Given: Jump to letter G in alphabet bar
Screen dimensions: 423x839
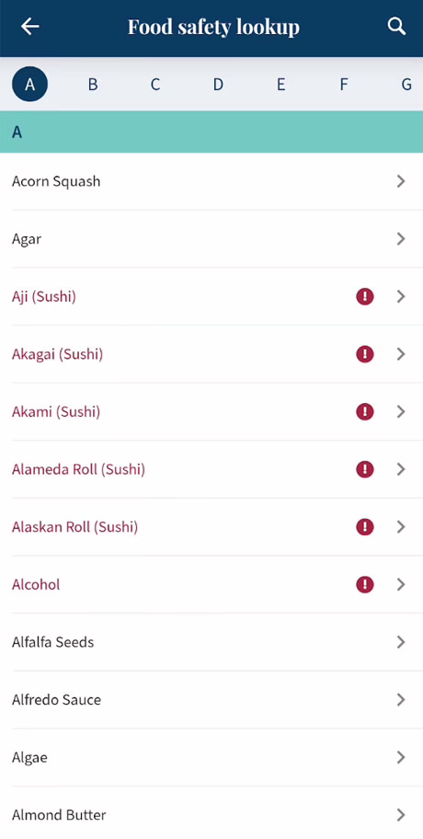Looking at the screenshot, I should (406, 85).
